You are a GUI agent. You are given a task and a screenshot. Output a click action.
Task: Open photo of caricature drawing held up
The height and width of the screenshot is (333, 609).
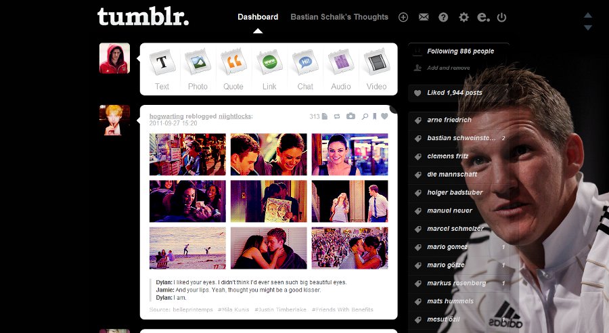(x=269, y=201)
